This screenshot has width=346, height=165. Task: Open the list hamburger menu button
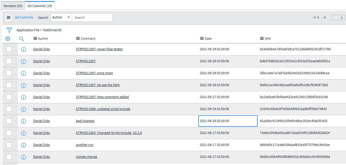point(8,17)
